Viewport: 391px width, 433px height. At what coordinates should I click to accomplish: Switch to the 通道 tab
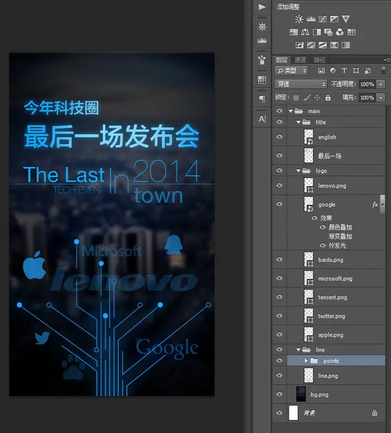[300, 59]
